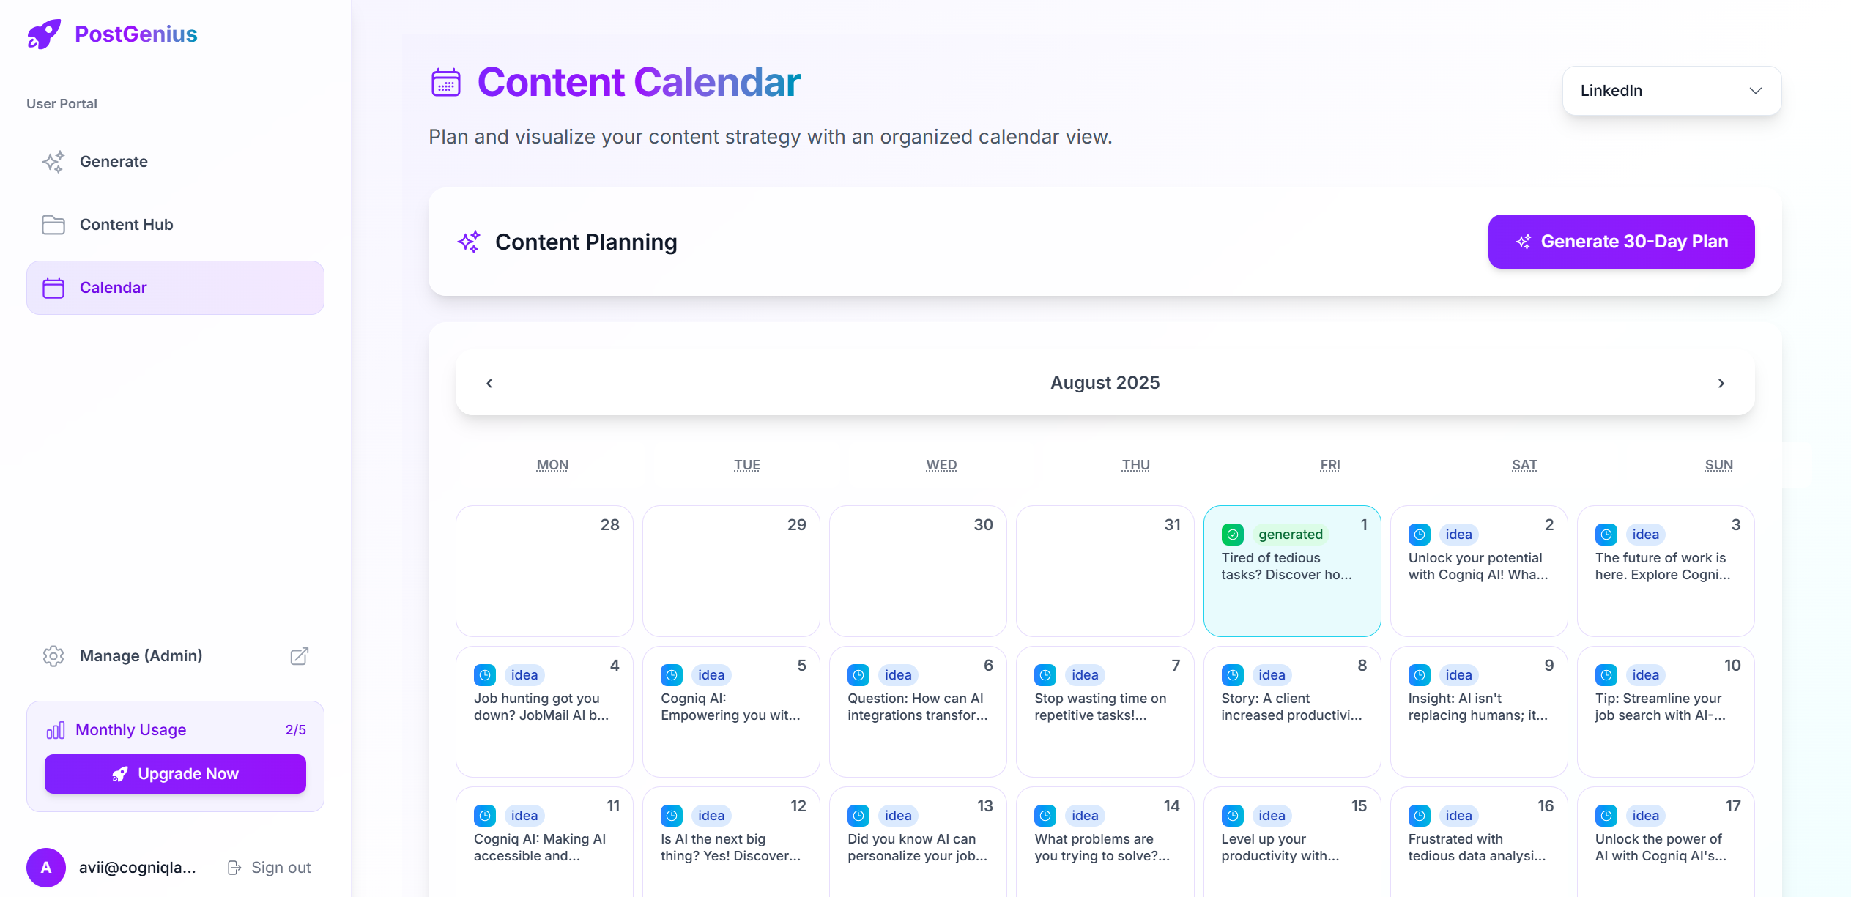Go to the next month with right chevron
This screenshot has height=897, width=1851.
pos(1721,383)
